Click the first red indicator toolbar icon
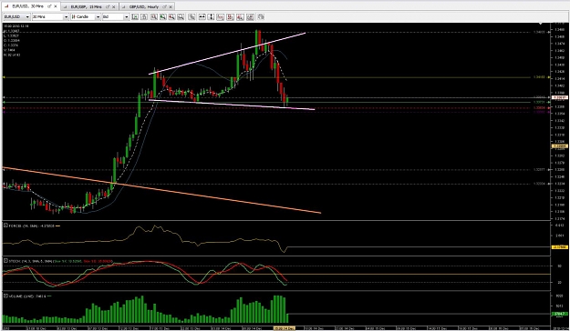Viewport: 570px width, 331px height. [221, 16]
